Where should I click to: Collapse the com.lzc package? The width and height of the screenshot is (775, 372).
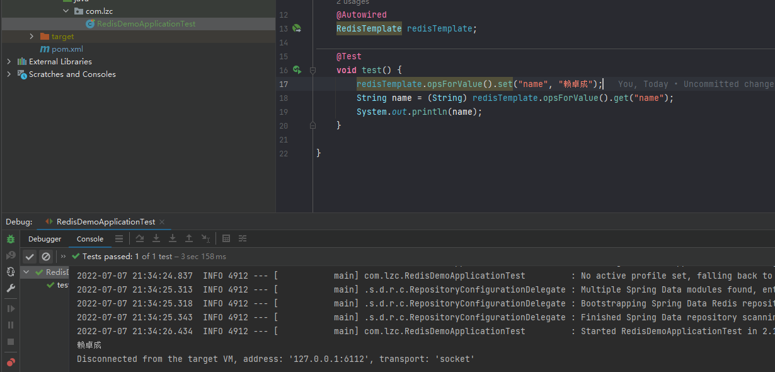point(66,11)
